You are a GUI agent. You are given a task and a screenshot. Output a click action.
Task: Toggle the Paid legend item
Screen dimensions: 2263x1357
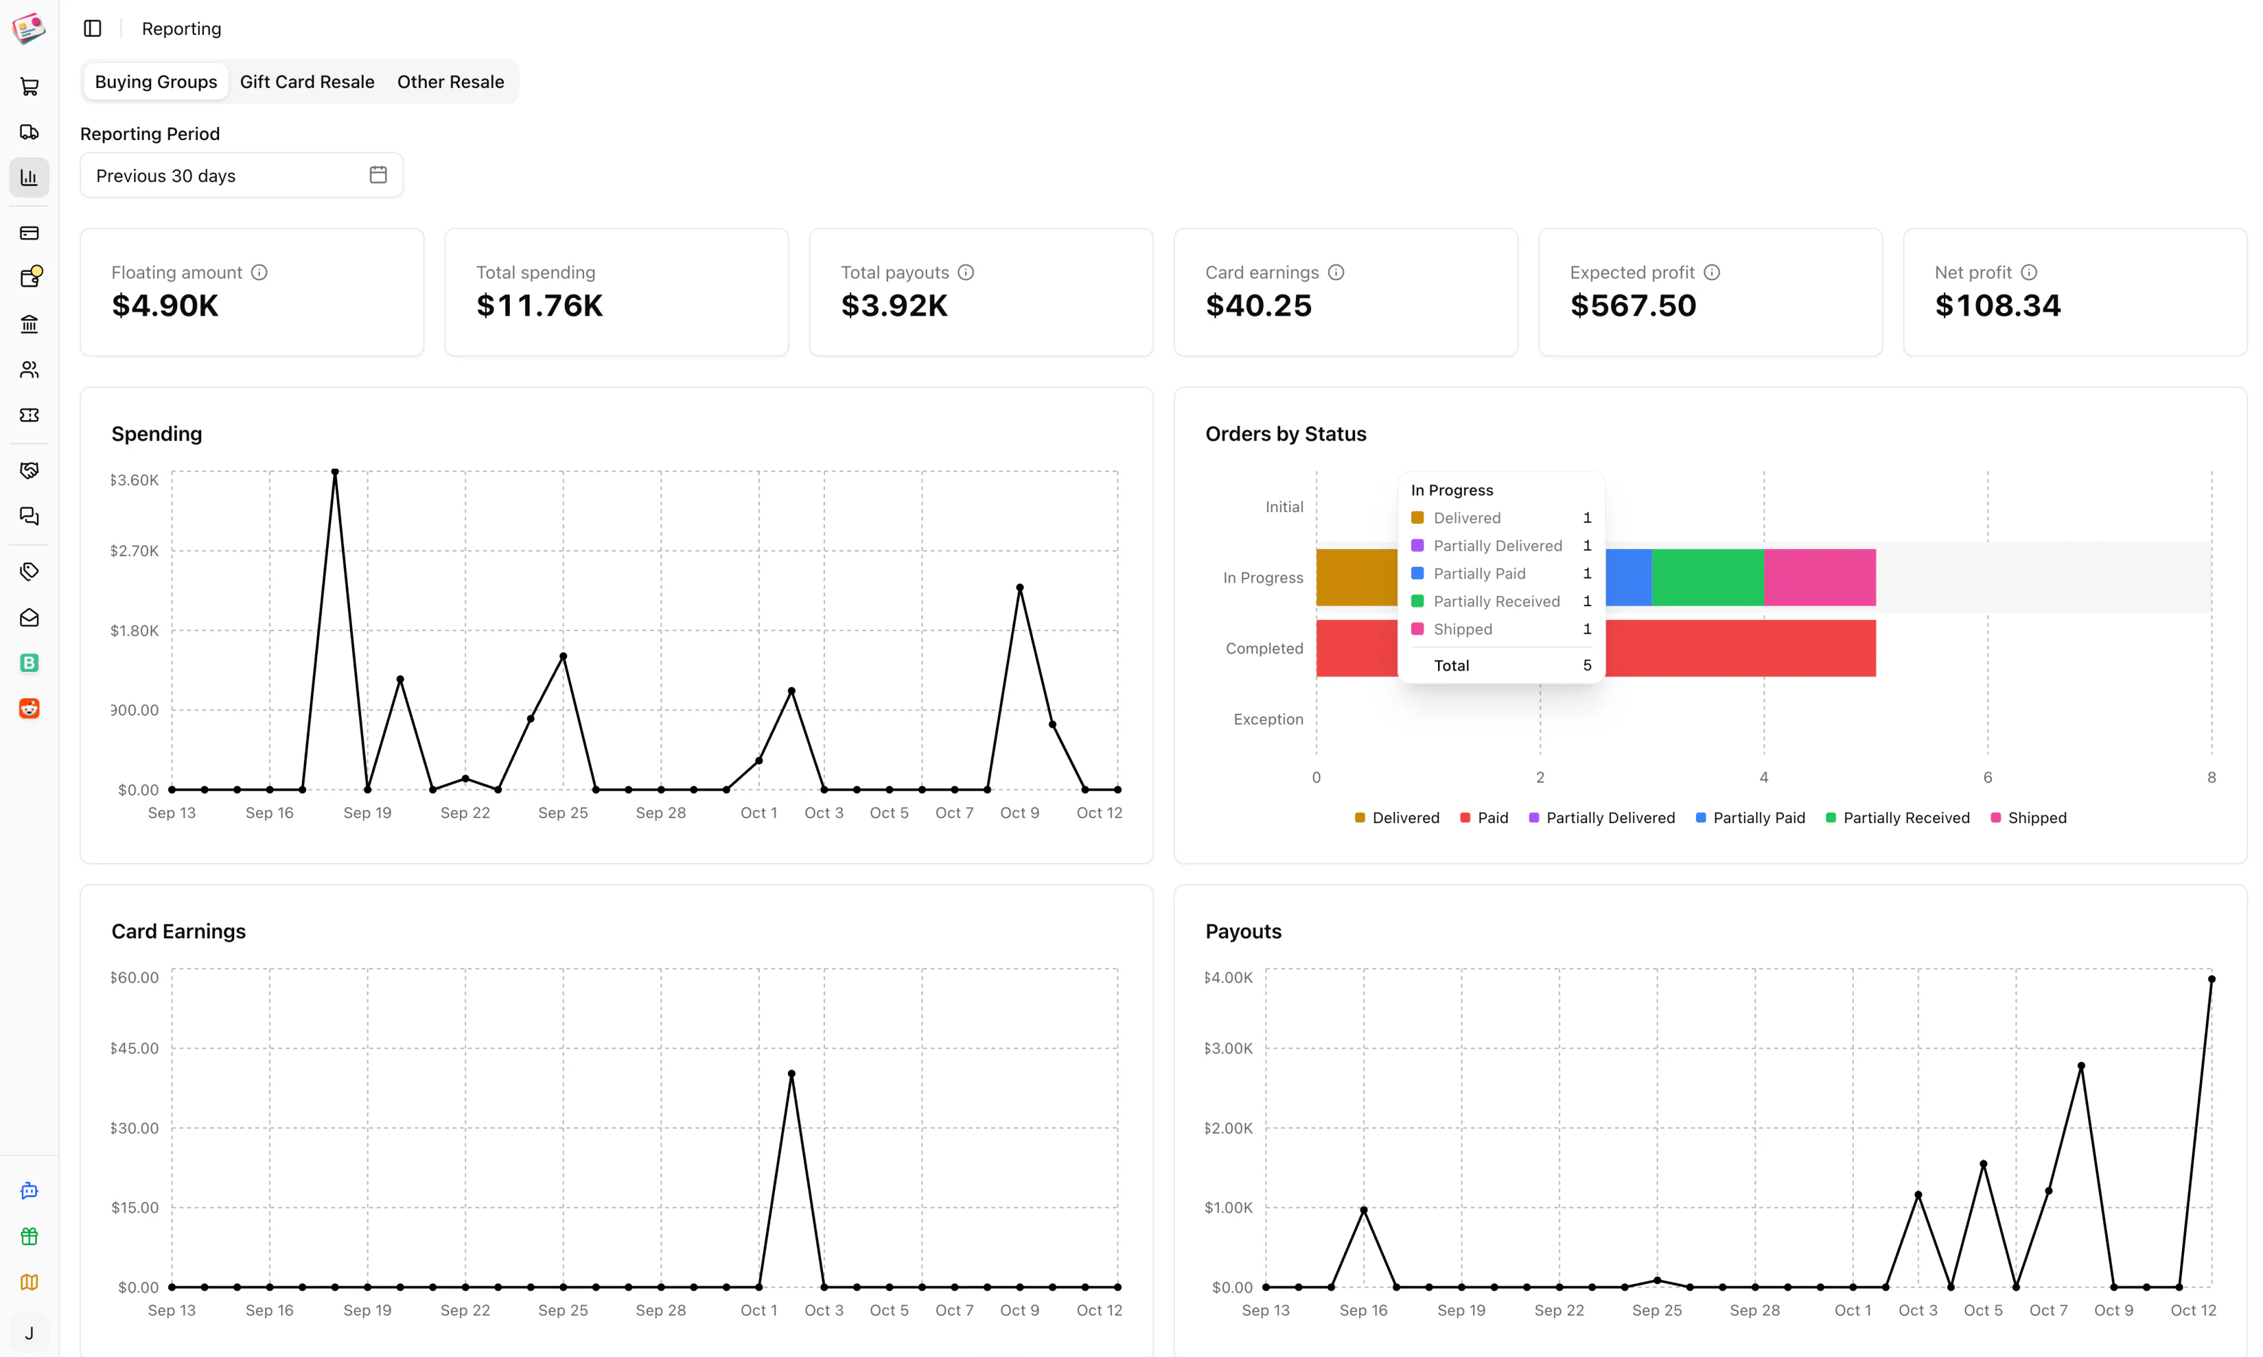[x=1485, y=817]
